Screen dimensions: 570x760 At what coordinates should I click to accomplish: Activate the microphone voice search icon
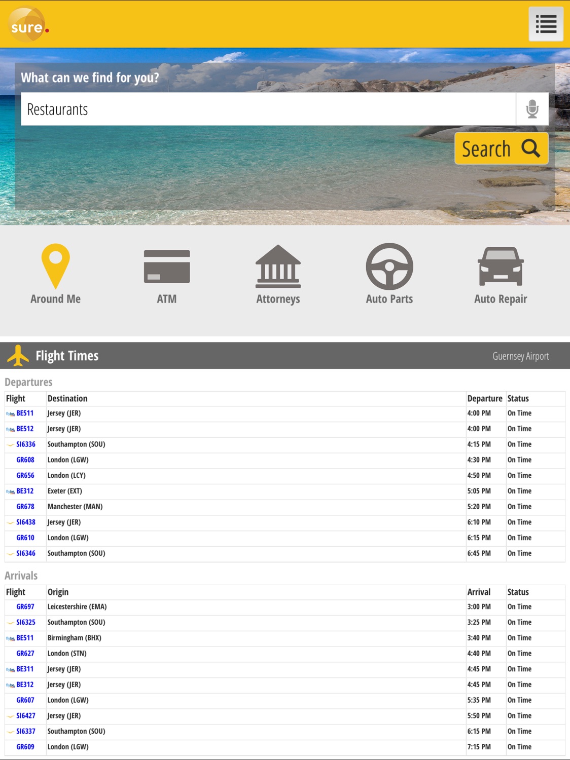532,109
